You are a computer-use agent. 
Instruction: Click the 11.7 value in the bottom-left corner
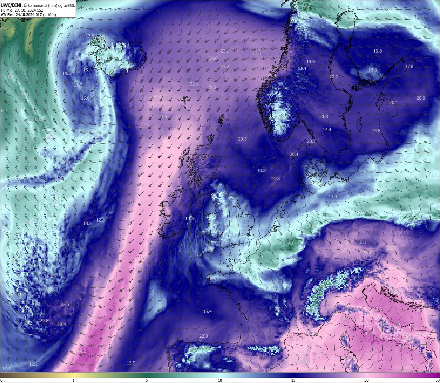coord(7,369)
